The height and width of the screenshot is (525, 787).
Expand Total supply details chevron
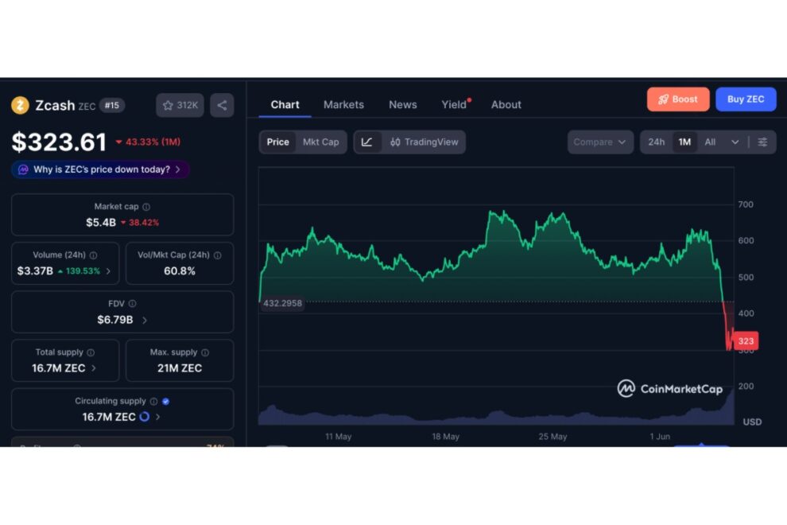click(x=94, y=368)
